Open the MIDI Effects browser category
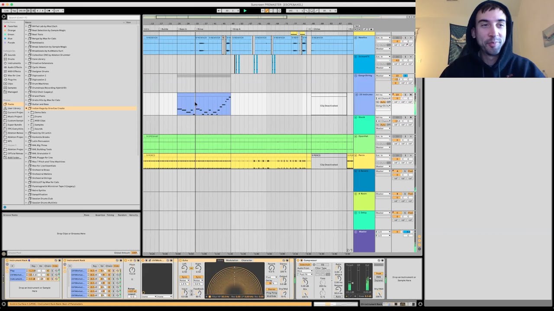Image resolution: width=554 pixels, height=311 pixels. tap(14, 71)
